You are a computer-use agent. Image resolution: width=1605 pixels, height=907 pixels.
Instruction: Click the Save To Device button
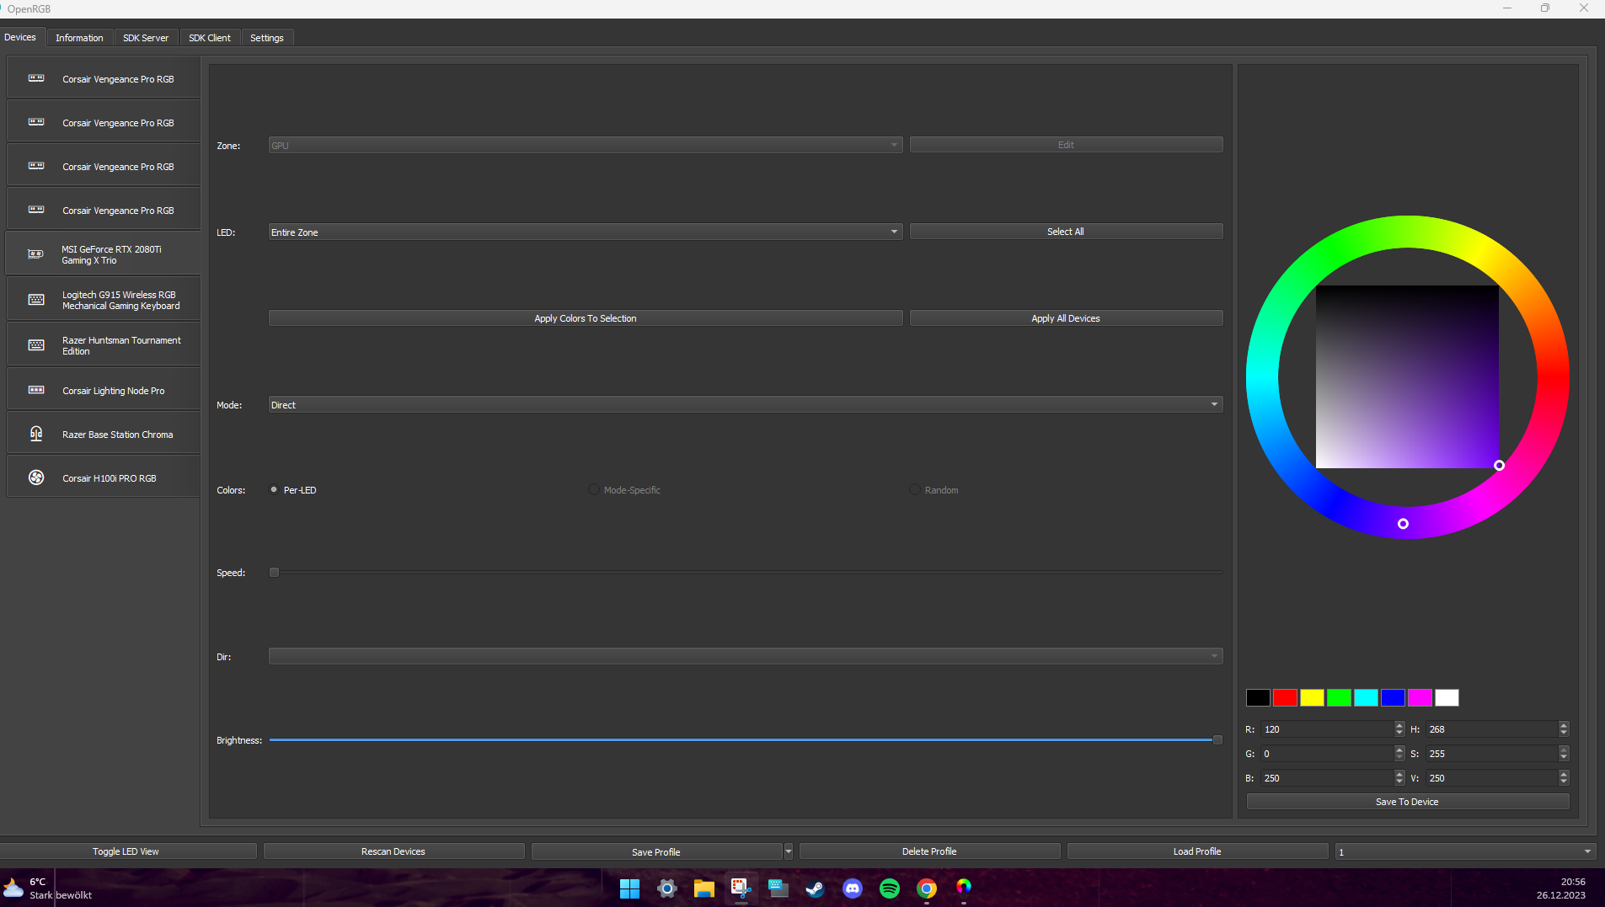1407,802
